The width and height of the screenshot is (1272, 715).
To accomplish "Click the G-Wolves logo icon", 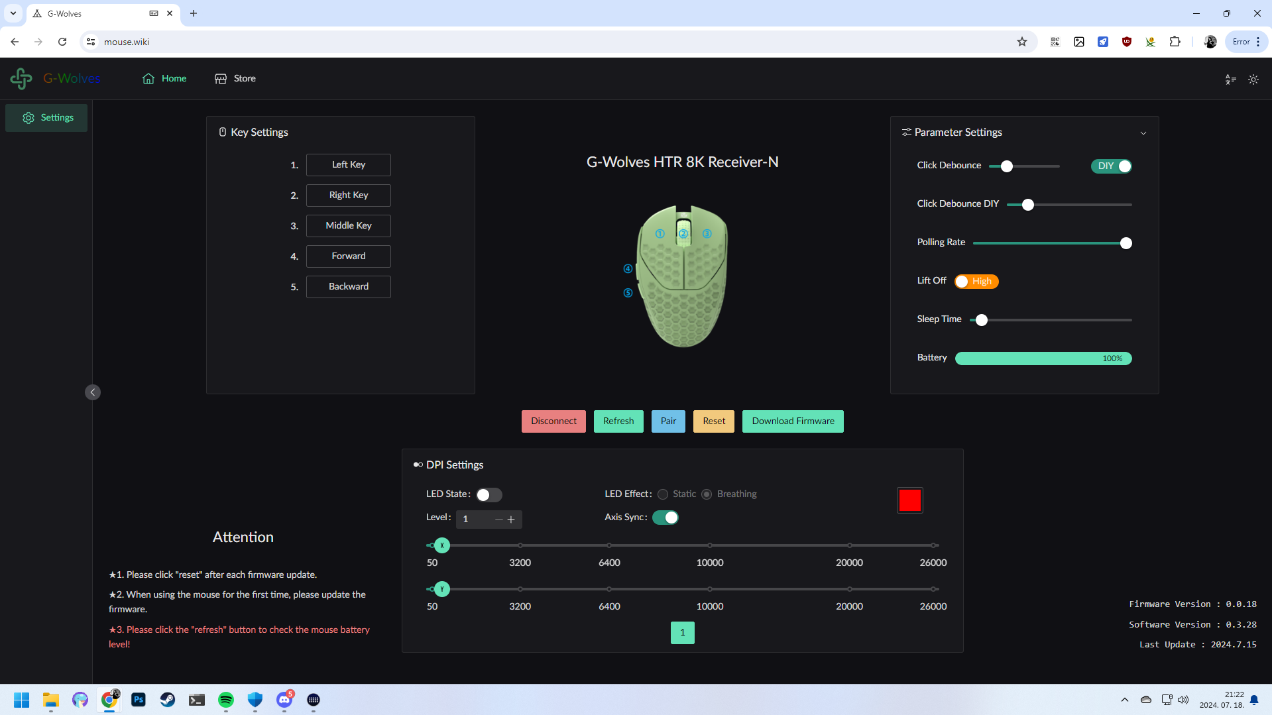I will click(x=21, y=78).
